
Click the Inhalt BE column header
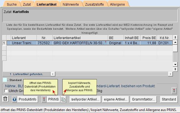coord(132,38)
